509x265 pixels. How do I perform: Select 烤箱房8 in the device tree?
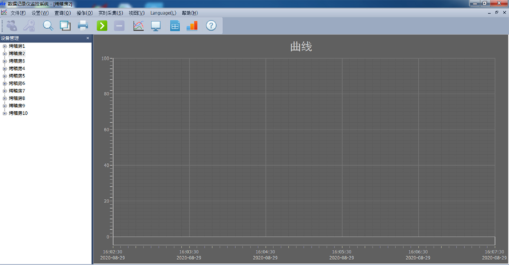pyautogui.click(x=17, y=98)
